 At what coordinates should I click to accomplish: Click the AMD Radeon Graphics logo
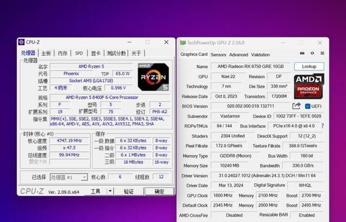click(309, 87)
